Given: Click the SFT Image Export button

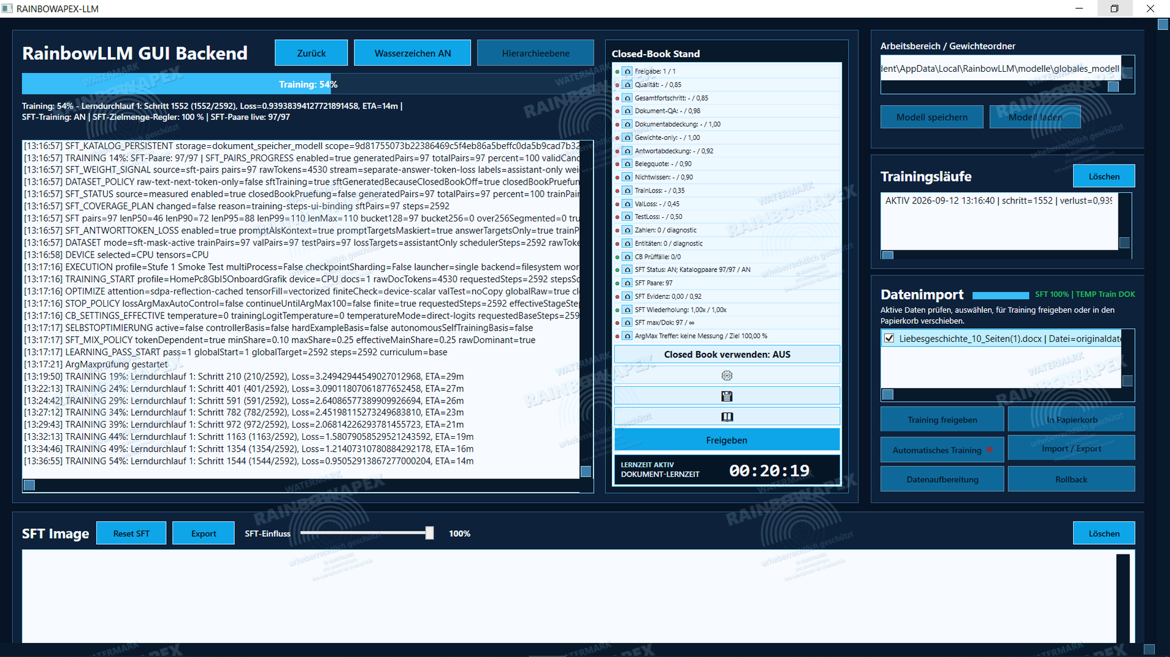Looking at the screenshot, I should (204, 533).
